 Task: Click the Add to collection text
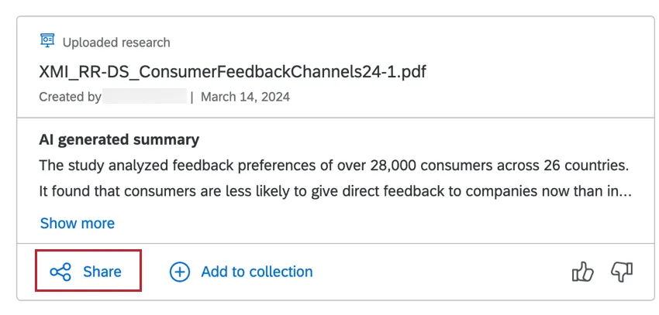(257, 272)
